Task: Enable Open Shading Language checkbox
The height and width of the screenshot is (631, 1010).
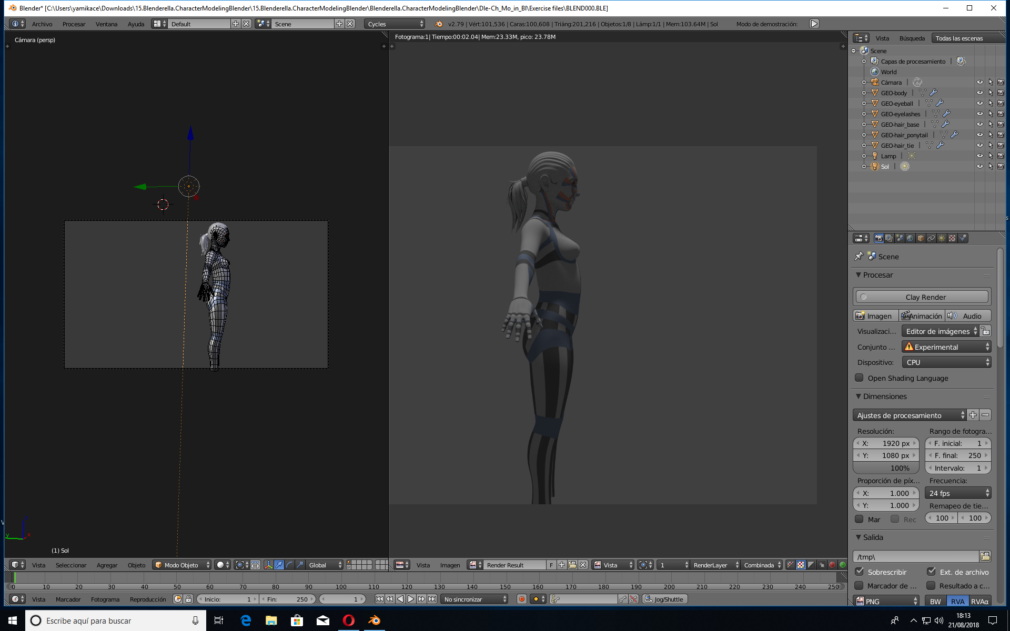Action: (x=859, y=378)
